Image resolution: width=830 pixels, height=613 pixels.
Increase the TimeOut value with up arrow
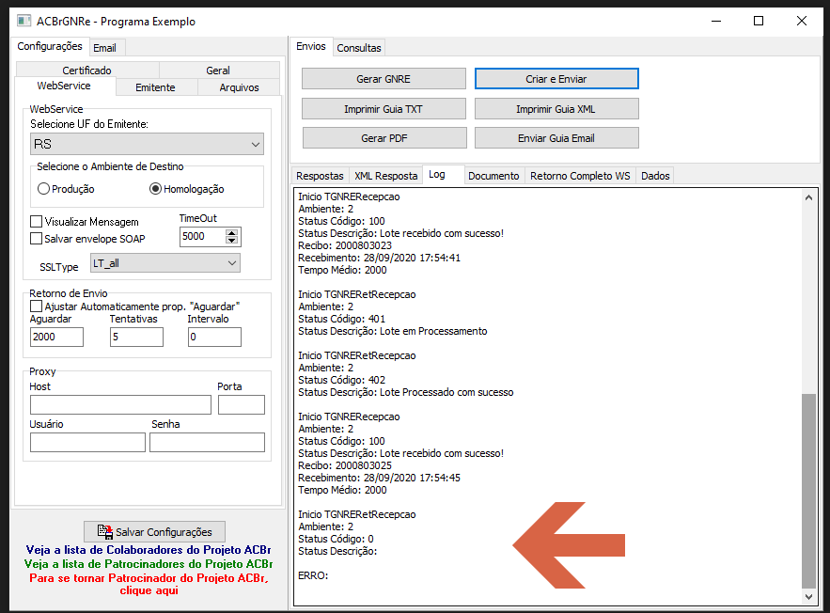pos(231,232)
